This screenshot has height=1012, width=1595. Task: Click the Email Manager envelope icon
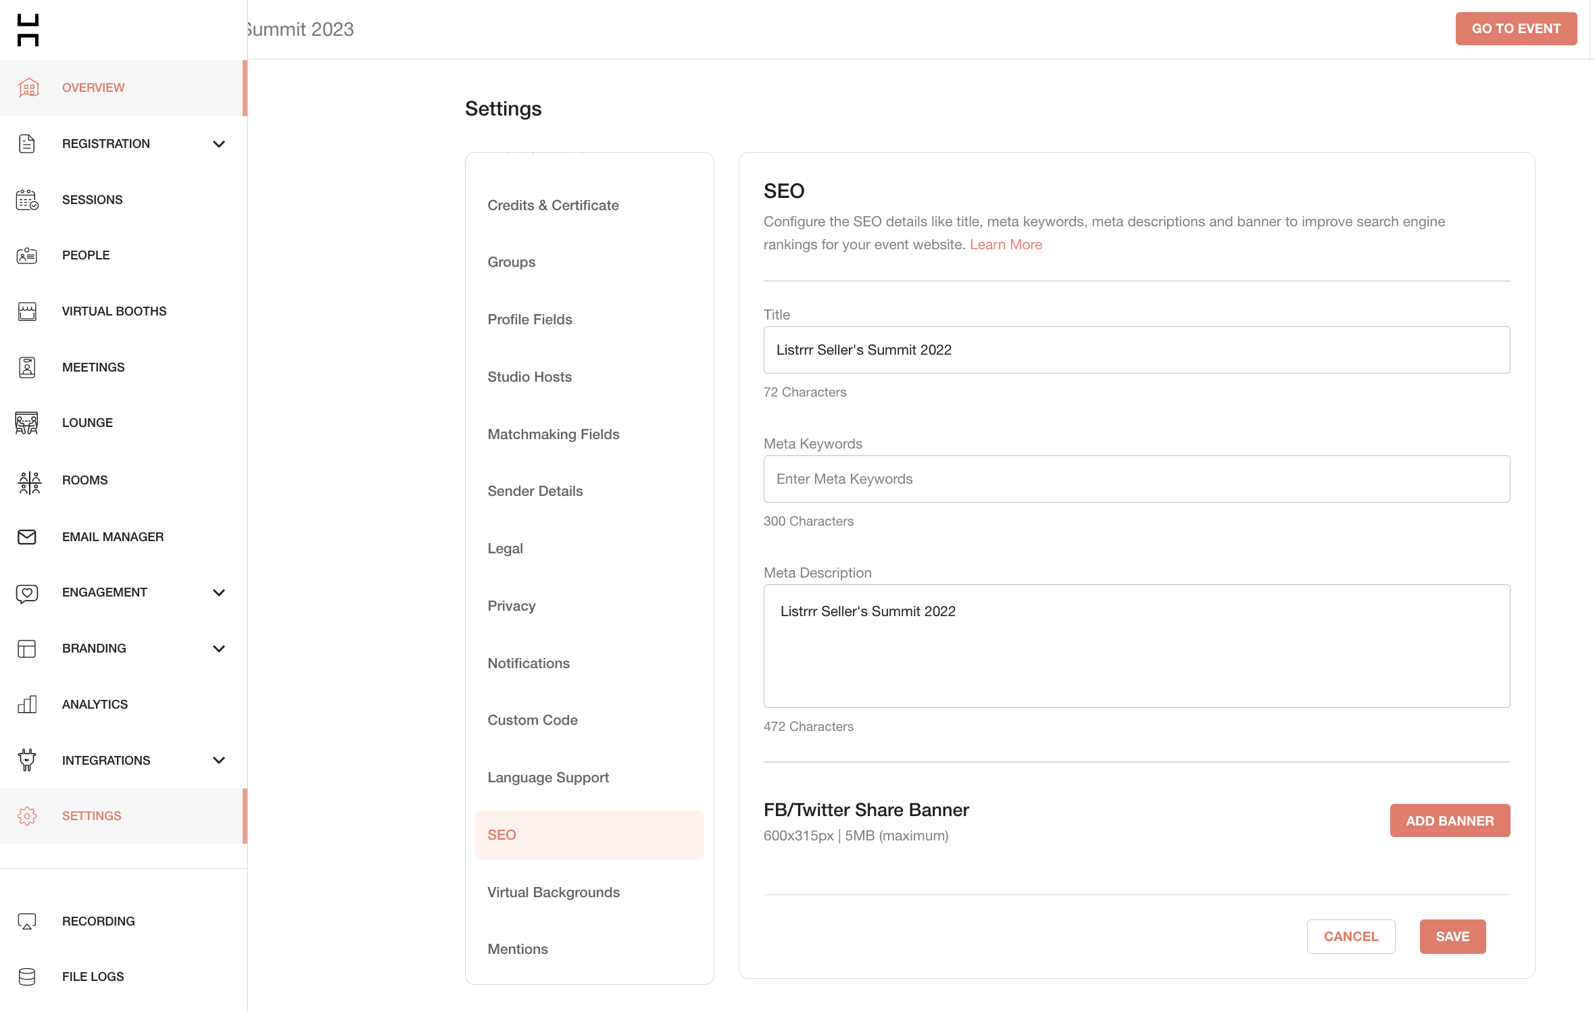click(27, 537)
